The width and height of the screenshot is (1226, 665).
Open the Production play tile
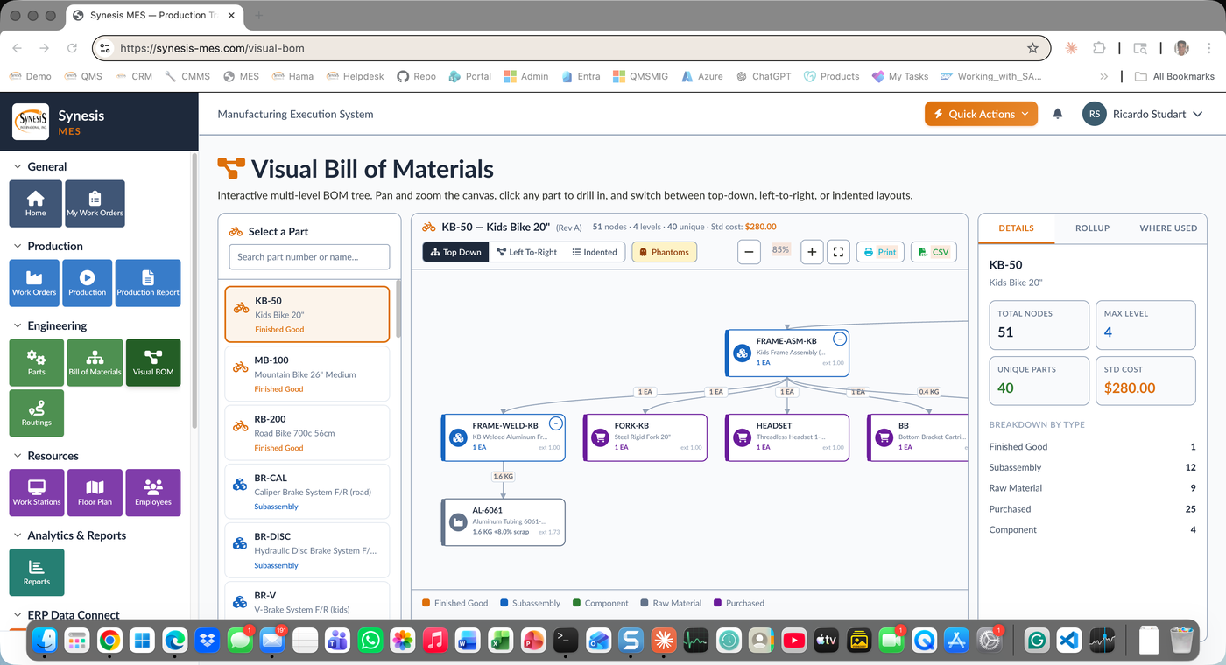[87, 283]
